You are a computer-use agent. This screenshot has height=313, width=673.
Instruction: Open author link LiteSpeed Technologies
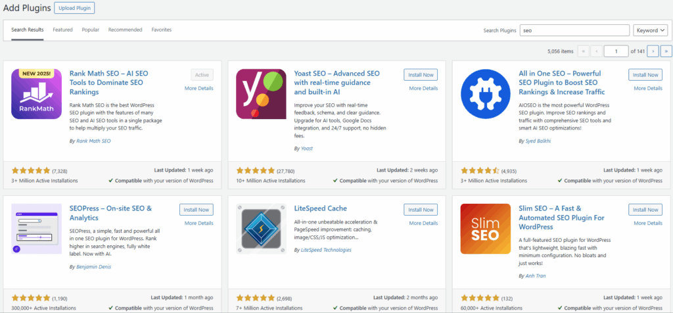[326, 250]
